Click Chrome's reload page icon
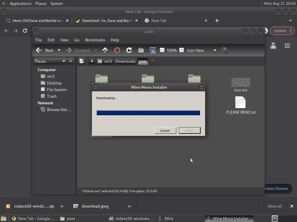 [25, 31]
